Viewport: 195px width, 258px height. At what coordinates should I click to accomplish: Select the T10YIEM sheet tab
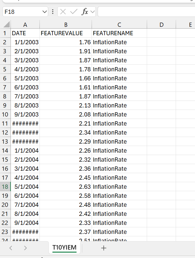pos(64,247)
